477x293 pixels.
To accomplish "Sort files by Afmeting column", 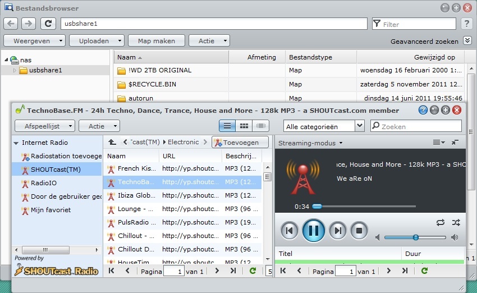I will click(257, 57).
